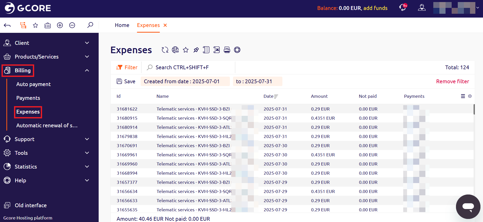Open the Filter button
This screenshot has width=483, height=222.
(127, 67)
